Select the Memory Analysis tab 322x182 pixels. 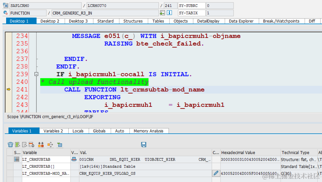tap(149, 131)
